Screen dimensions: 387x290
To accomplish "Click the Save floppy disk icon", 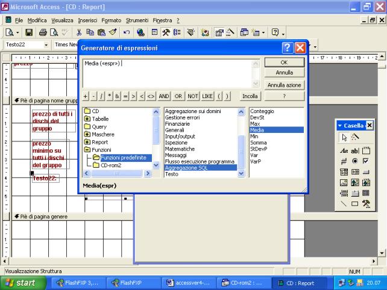I will [x=29, y=32].
